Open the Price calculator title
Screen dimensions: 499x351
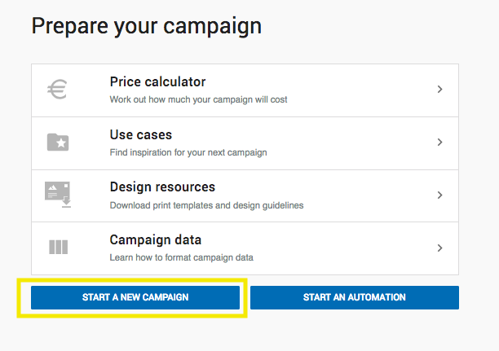(x=157, y=82)
